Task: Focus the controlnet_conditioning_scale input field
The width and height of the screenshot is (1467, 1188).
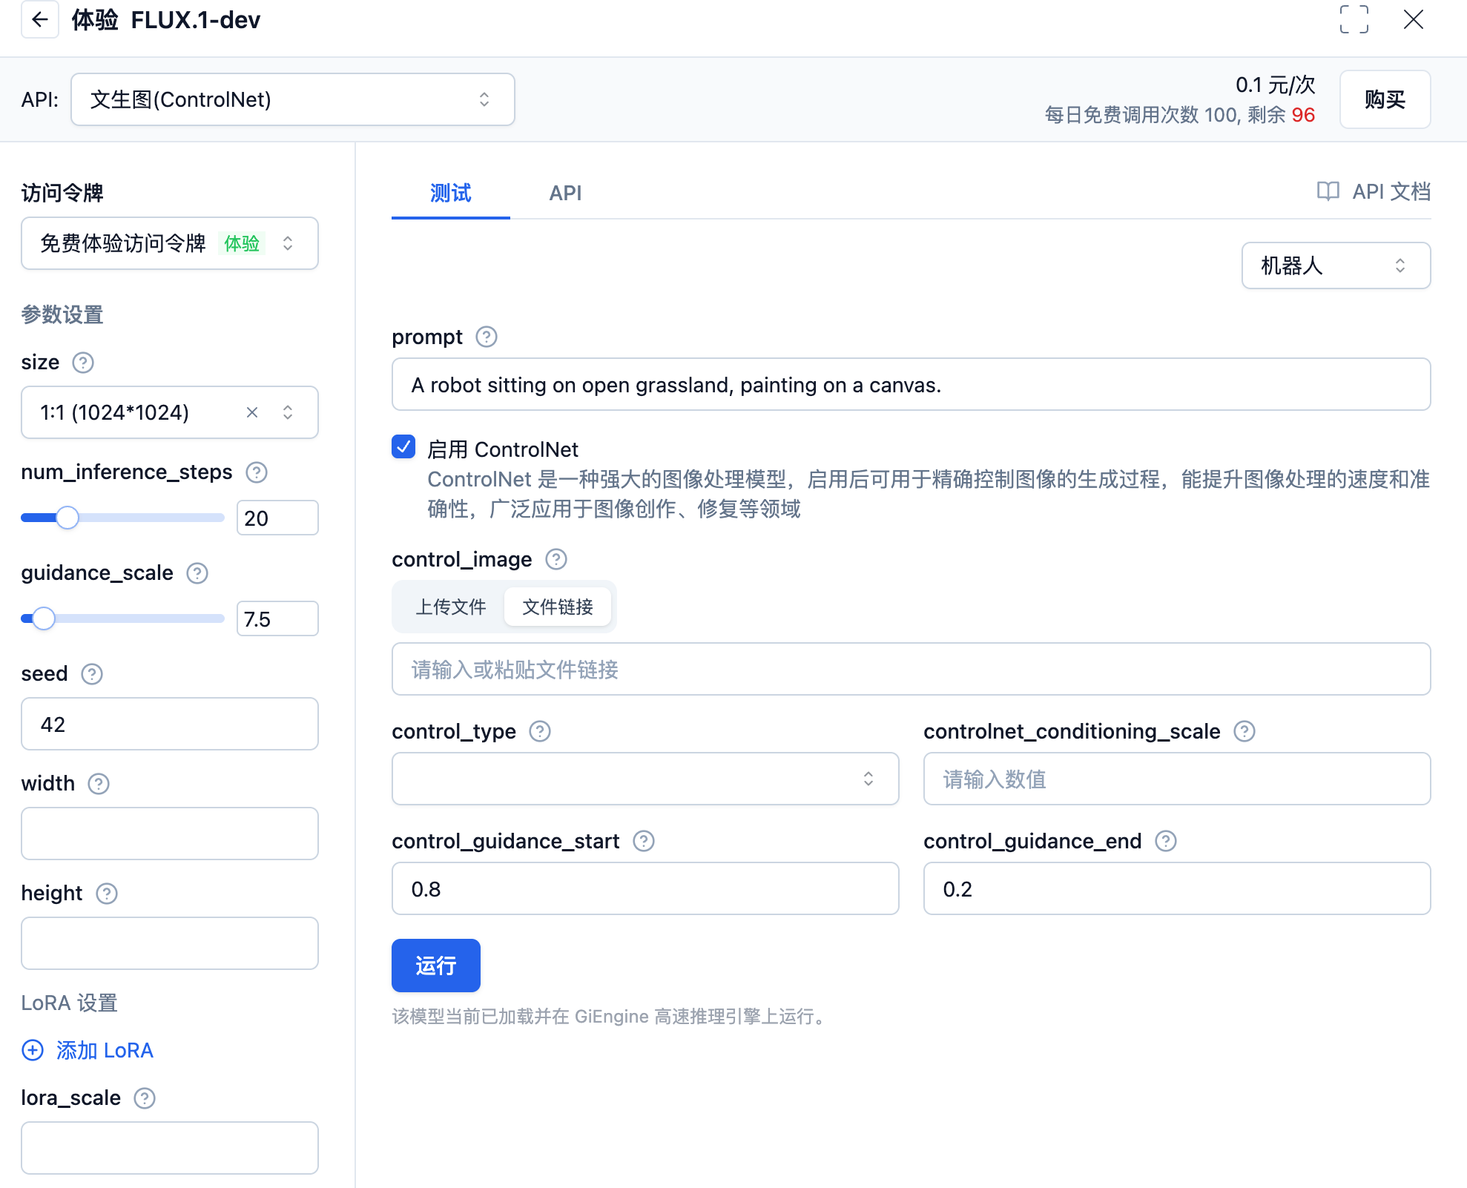Action: point(1177,779)
